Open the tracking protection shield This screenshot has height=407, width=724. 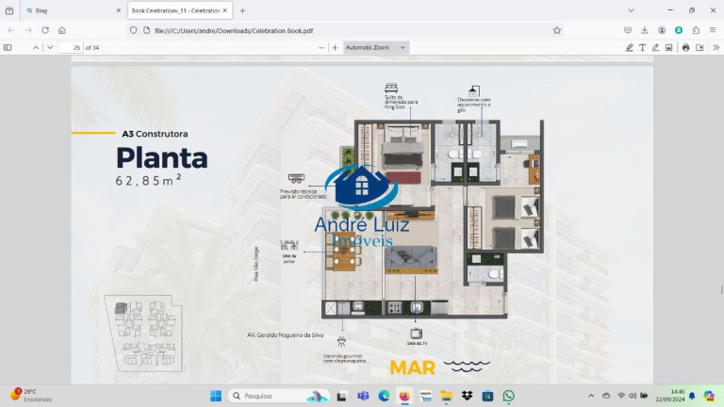[134, 30]
